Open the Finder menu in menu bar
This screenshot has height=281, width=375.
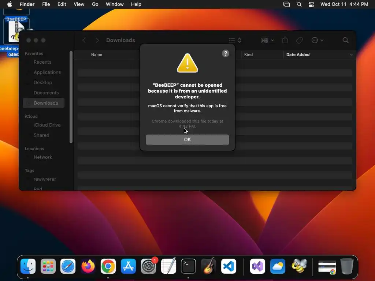click(x=27, y=4)
